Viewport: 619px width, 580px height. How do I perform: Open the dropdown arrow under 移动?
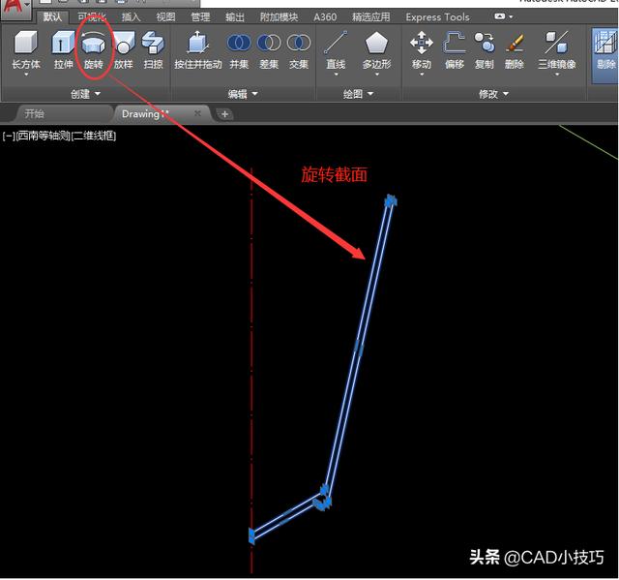pyautogui.click(x=422, y=75)
